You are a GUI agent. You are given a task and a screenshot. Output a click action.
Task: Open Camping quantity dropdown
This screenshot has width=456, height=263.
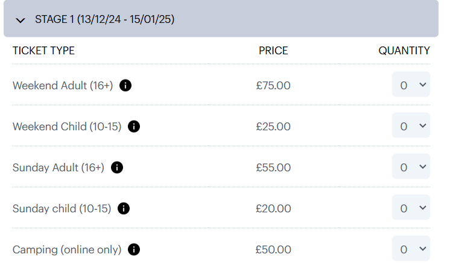tap(411, 249)
